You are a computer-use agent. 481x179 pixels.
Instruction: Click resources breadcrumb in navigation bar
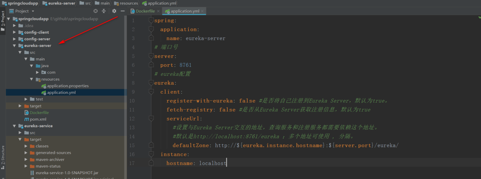[126, 3]
